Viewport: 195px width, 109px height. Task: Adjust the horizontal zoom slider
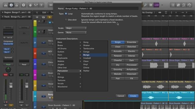pyautogui.click(x=186, y=12)
